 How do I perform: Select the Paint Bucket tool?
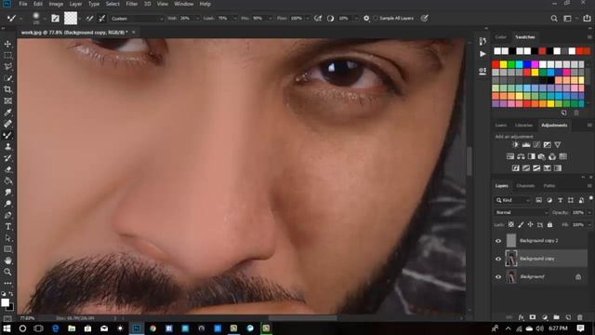7,181
